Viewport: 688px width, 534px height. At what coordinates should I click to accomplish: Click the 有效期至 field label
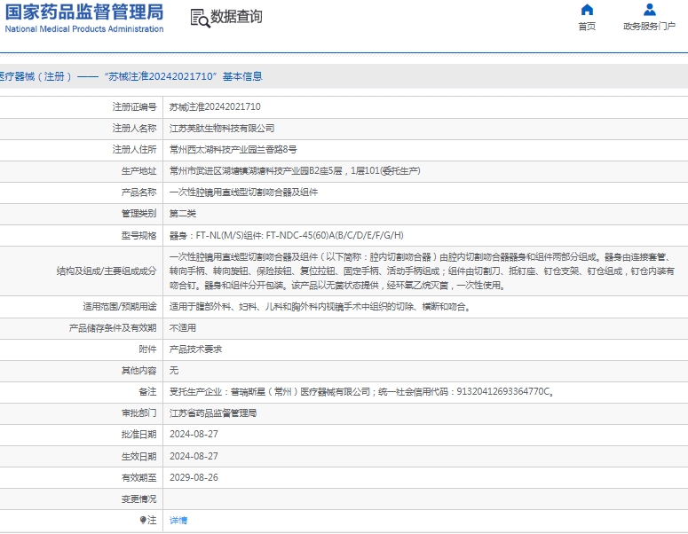pos(138,477)
